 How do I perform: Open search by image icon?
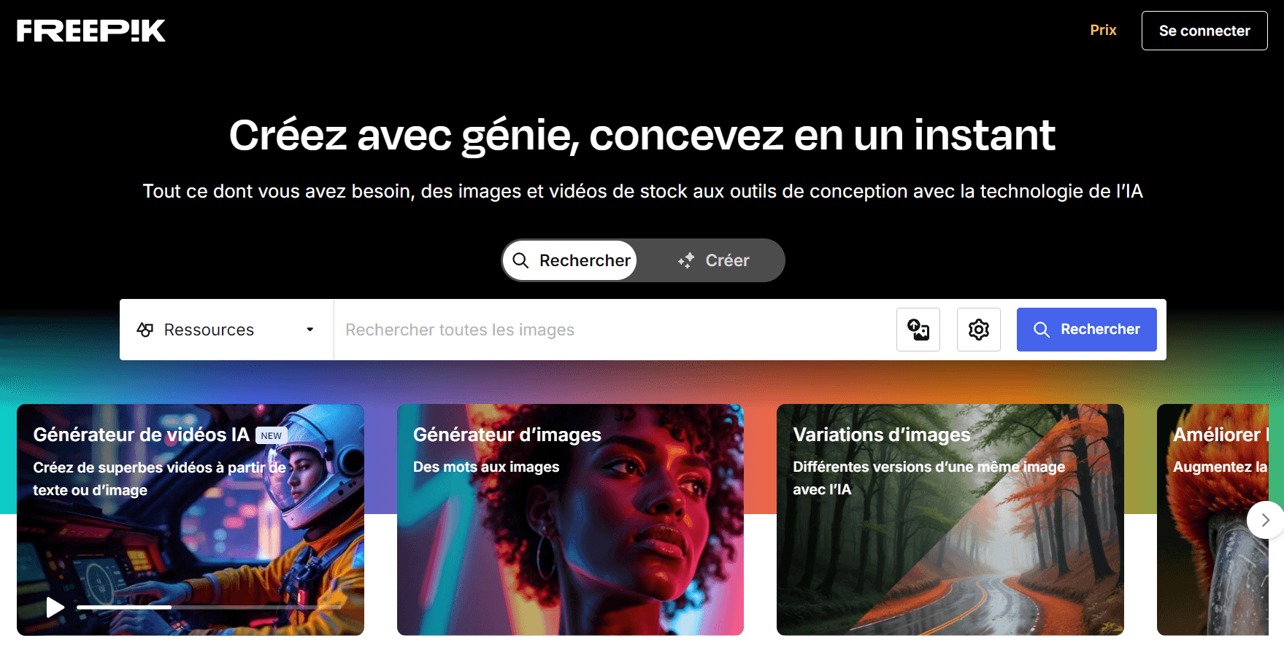[918, 330]
